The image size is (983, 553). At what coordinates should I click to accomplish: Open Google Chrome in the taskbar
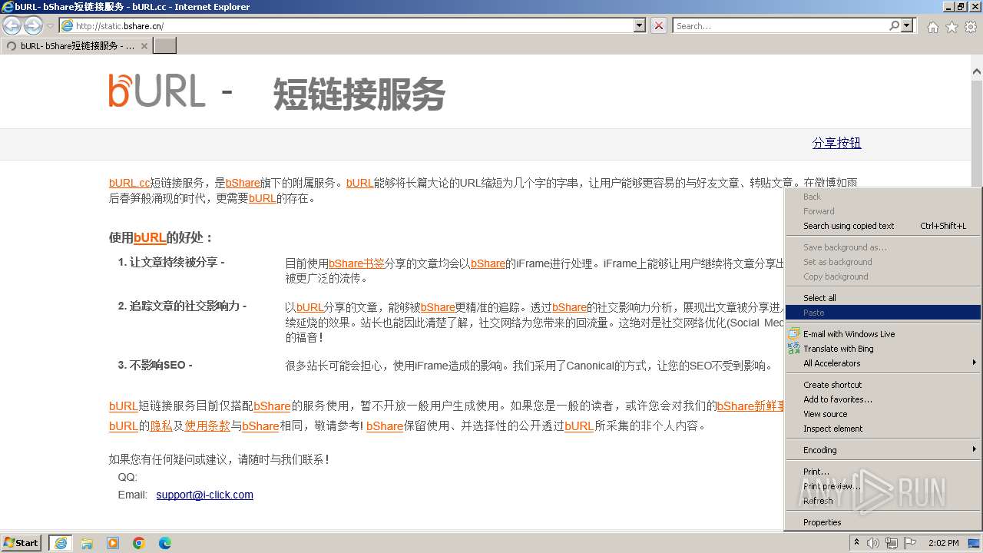(x=139, y=543)
